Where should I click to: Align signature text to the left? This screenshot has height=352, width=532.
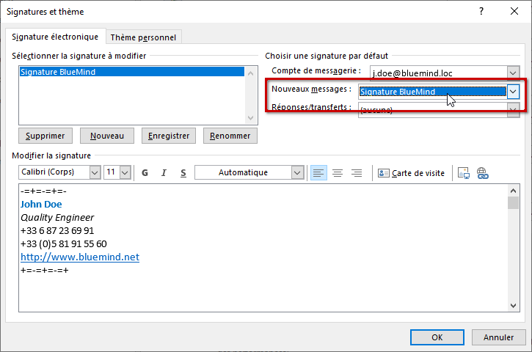click(x=318, y=173)
